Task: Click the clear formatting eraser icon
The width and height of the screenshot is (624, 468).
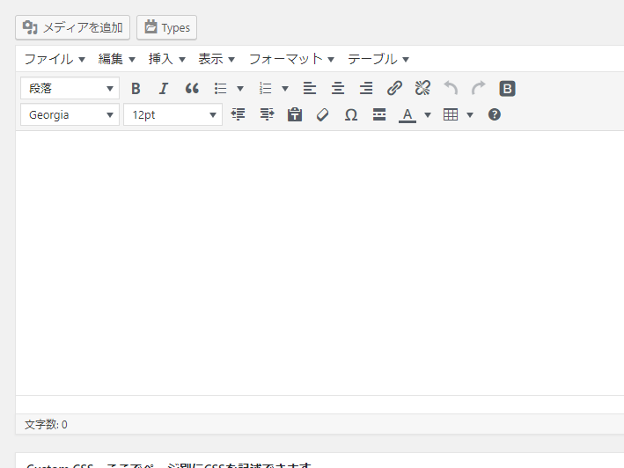Action: pos(323,114)
